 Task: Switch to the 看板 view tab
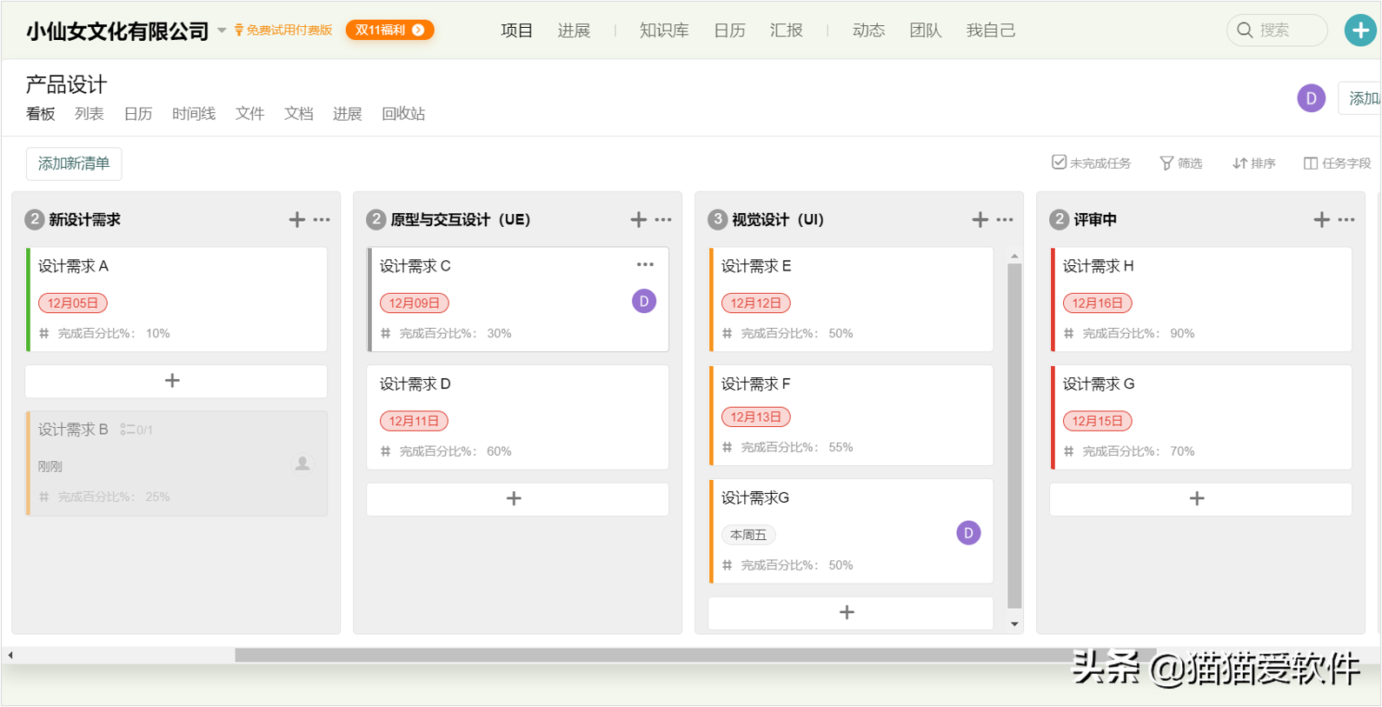tap(41, 114)
